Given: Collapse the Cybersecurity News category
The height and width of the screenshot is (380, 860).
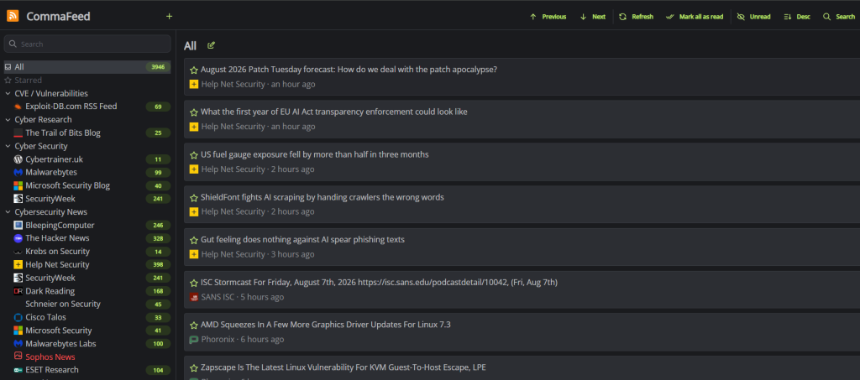Looking at the screenshot, I should [x=8, y=212].
